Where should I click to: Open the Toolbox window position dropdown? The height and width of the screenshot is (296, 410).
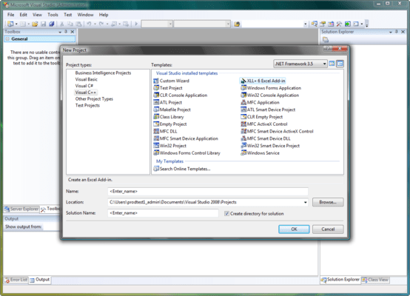coord(60,32)
